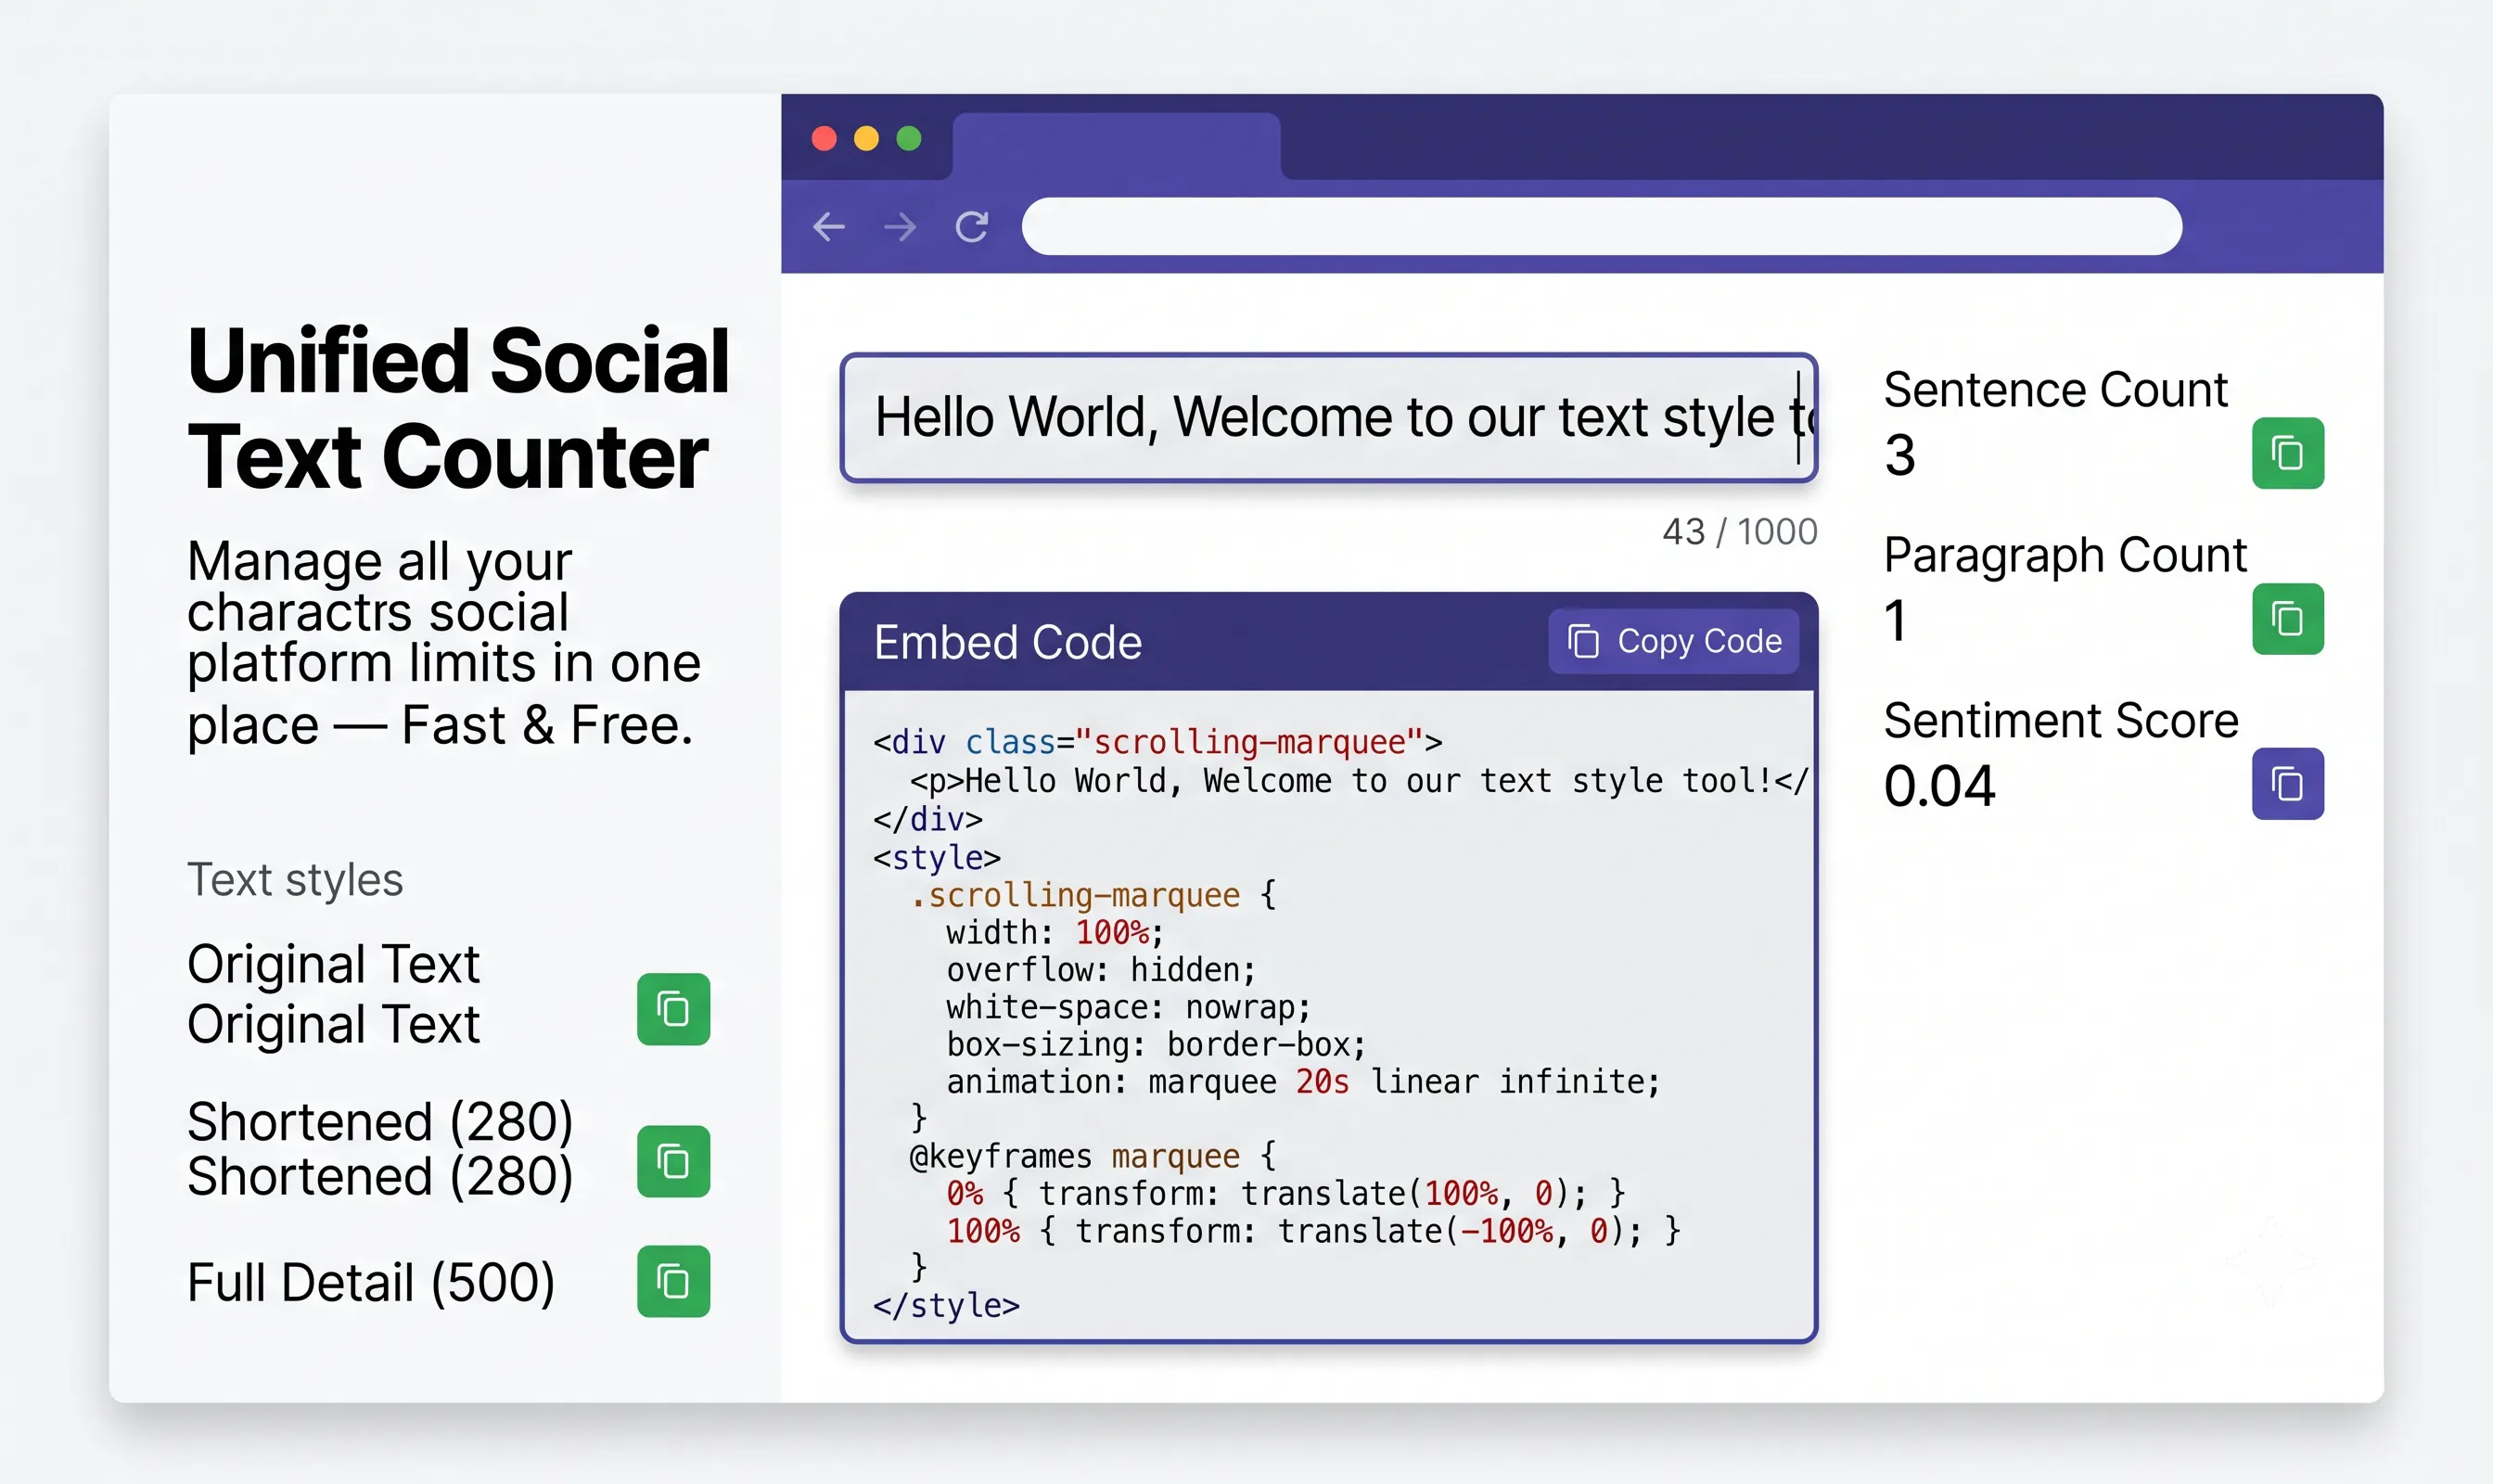Copy the Shortened (280) text
The width and height of the screenshot is (2493, 1484).
pos(673,1161)
